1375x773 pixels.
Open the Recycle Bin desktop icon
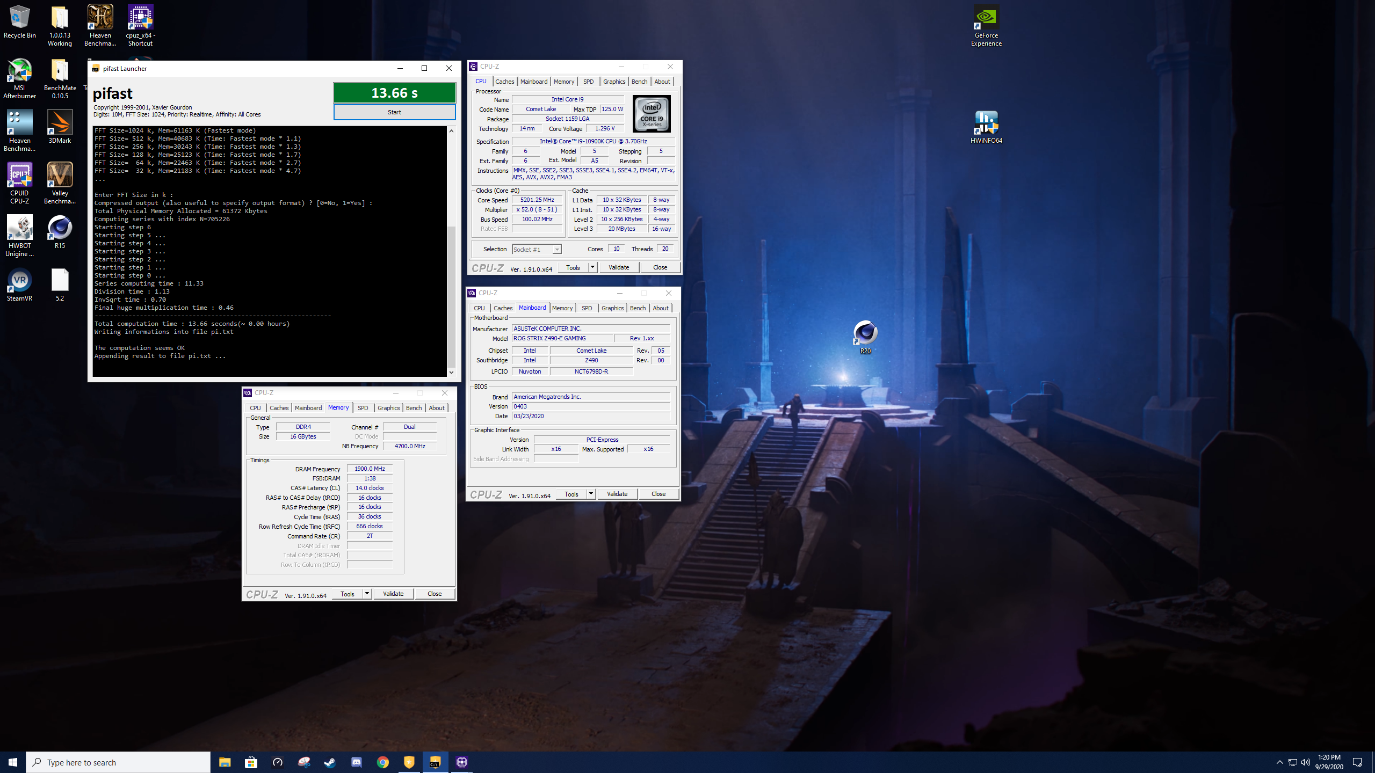pyautogui.click(x=19, y=23)
